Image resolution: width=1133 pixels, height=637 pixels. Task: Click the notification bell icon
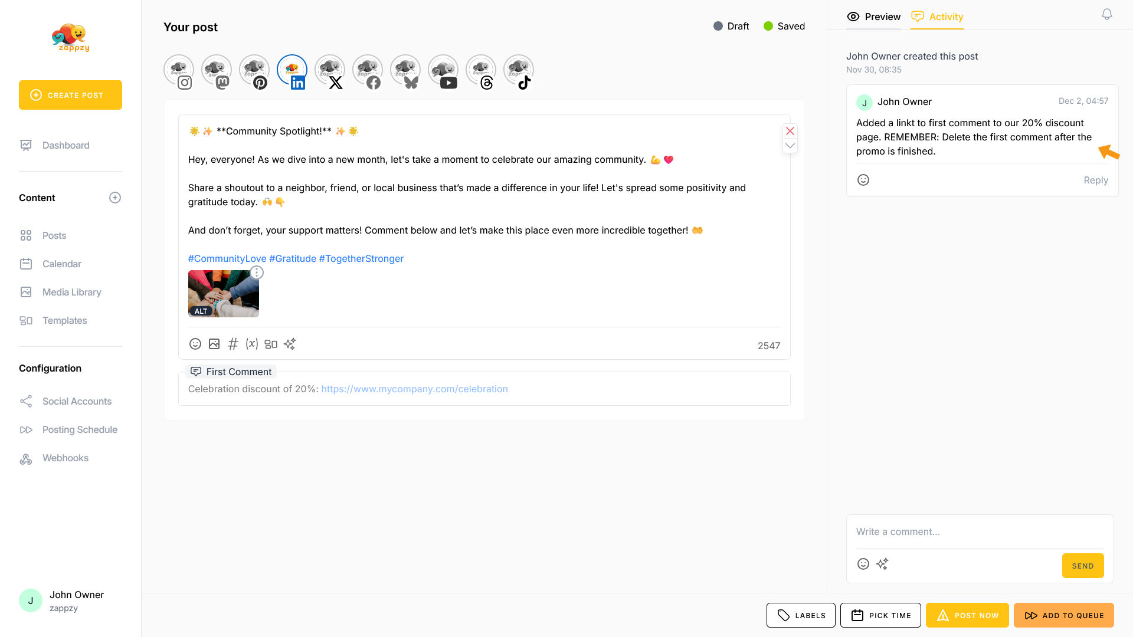tap(1107, 14)
